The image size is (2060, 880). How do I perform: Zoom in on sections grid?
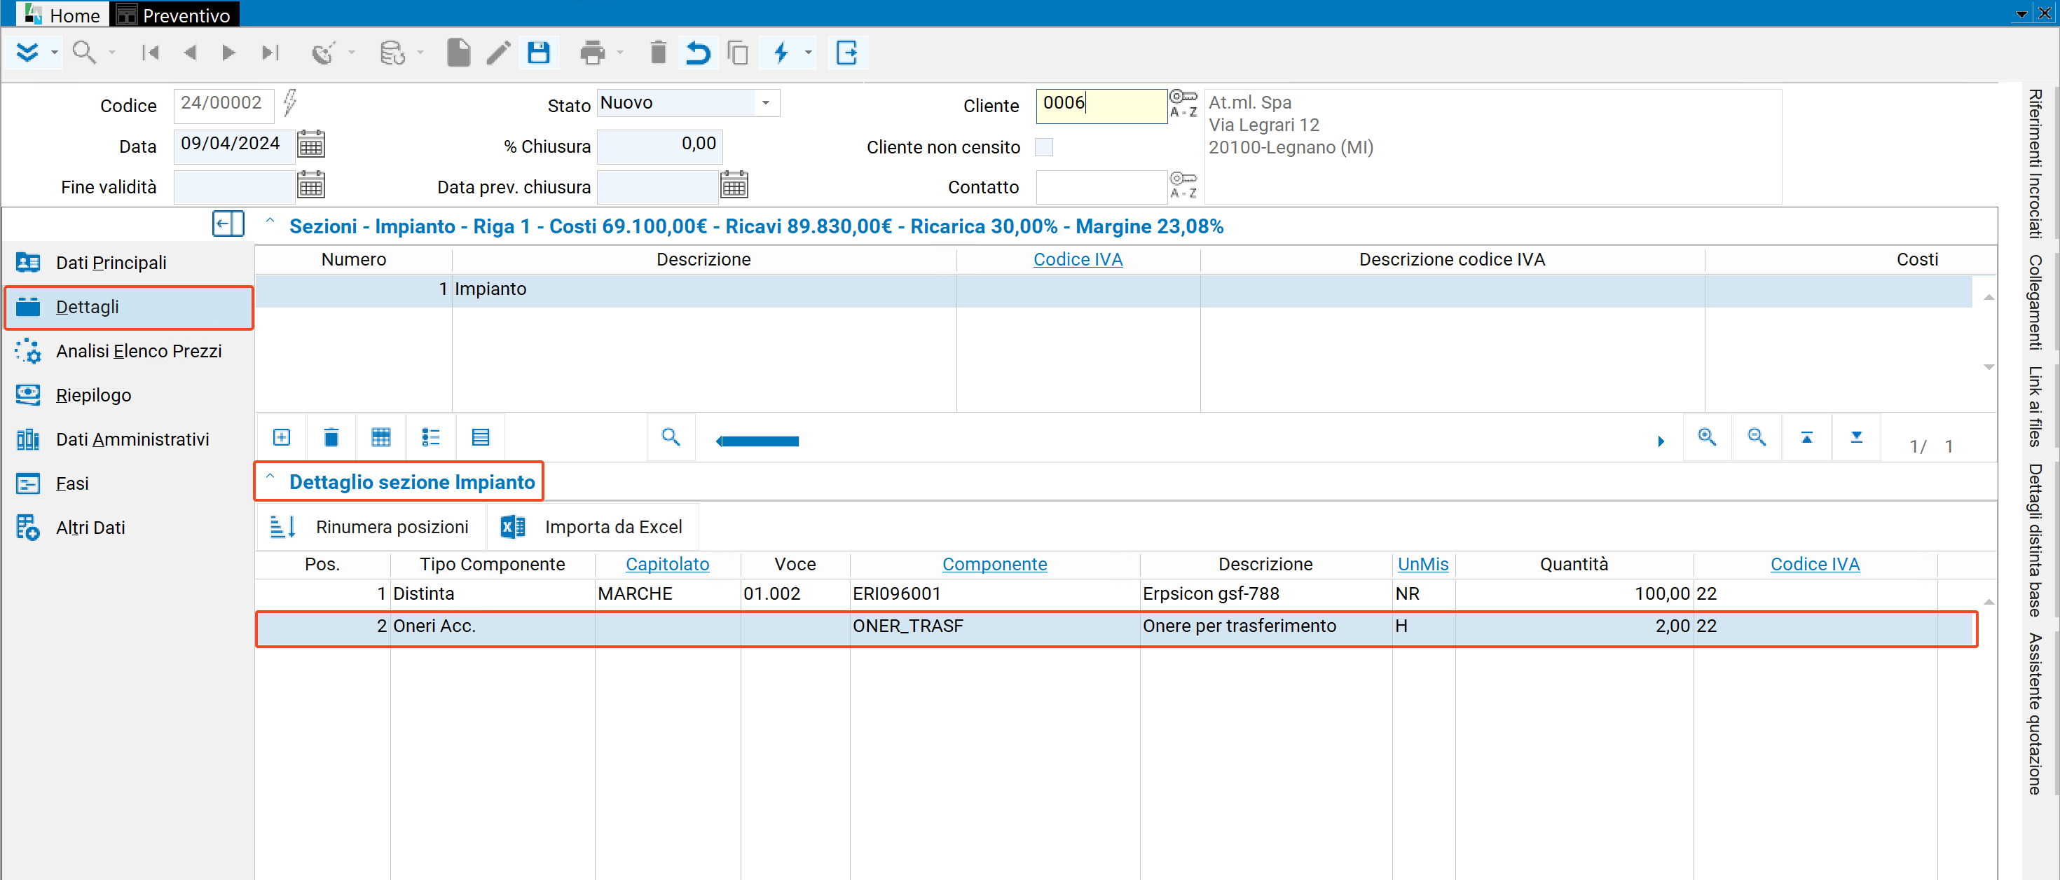pos(1707,436)
